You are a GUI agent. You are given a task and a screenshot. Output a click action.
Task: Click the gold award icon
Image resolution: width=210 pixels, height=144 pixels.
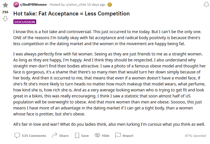click(x=110, y=5)
